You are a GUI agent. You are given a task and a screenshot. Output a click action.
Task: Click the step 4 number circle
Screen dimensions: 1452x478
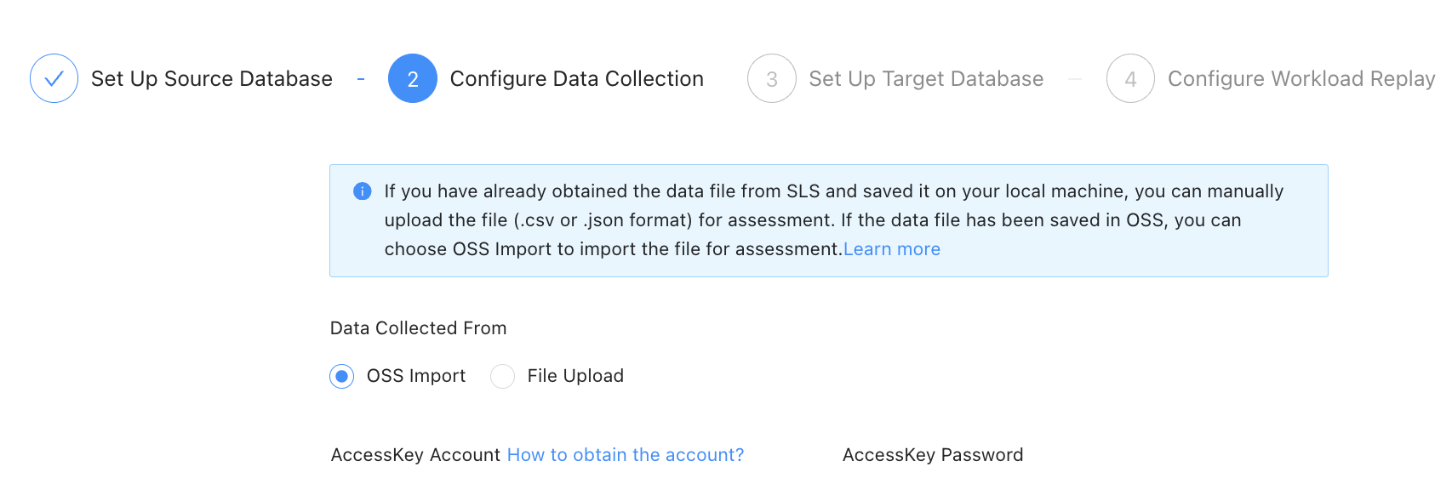tap(1130, 78)
